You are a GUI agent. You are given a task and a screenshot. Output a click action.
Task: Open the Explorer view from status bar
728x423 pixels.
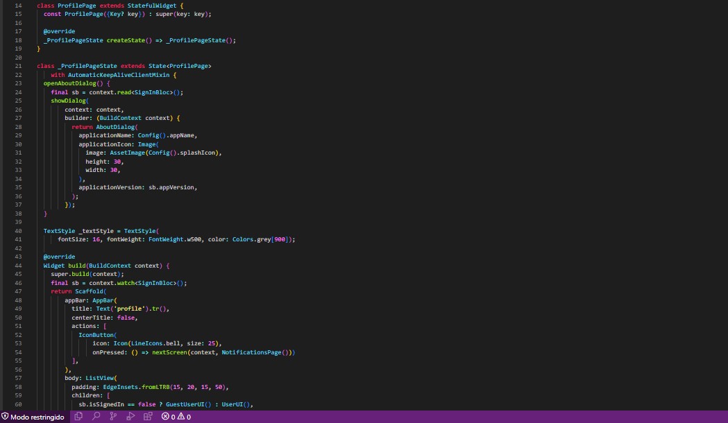[78, 417]
